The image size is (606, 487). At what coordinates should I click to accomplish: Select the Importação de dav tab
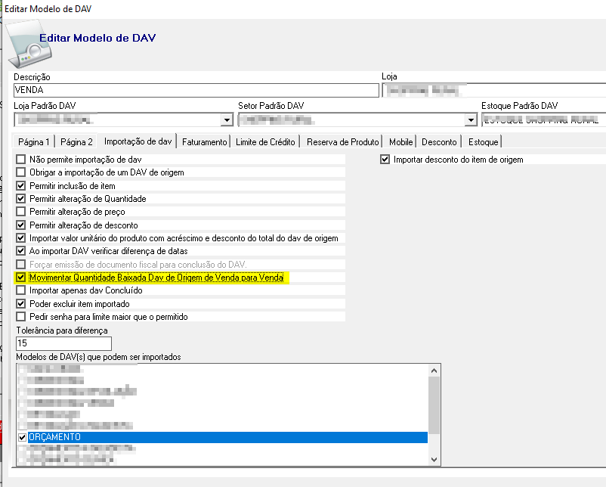pyautogui.click(x=138, y=141)
